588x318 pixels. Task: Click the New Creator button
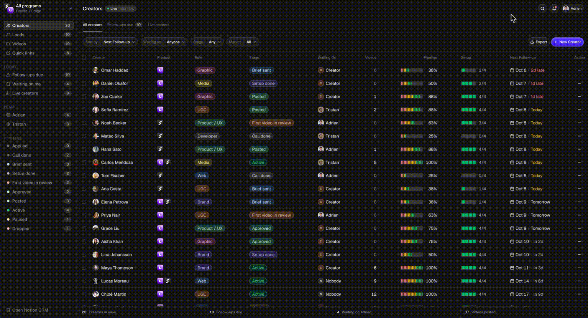(567, 42)
